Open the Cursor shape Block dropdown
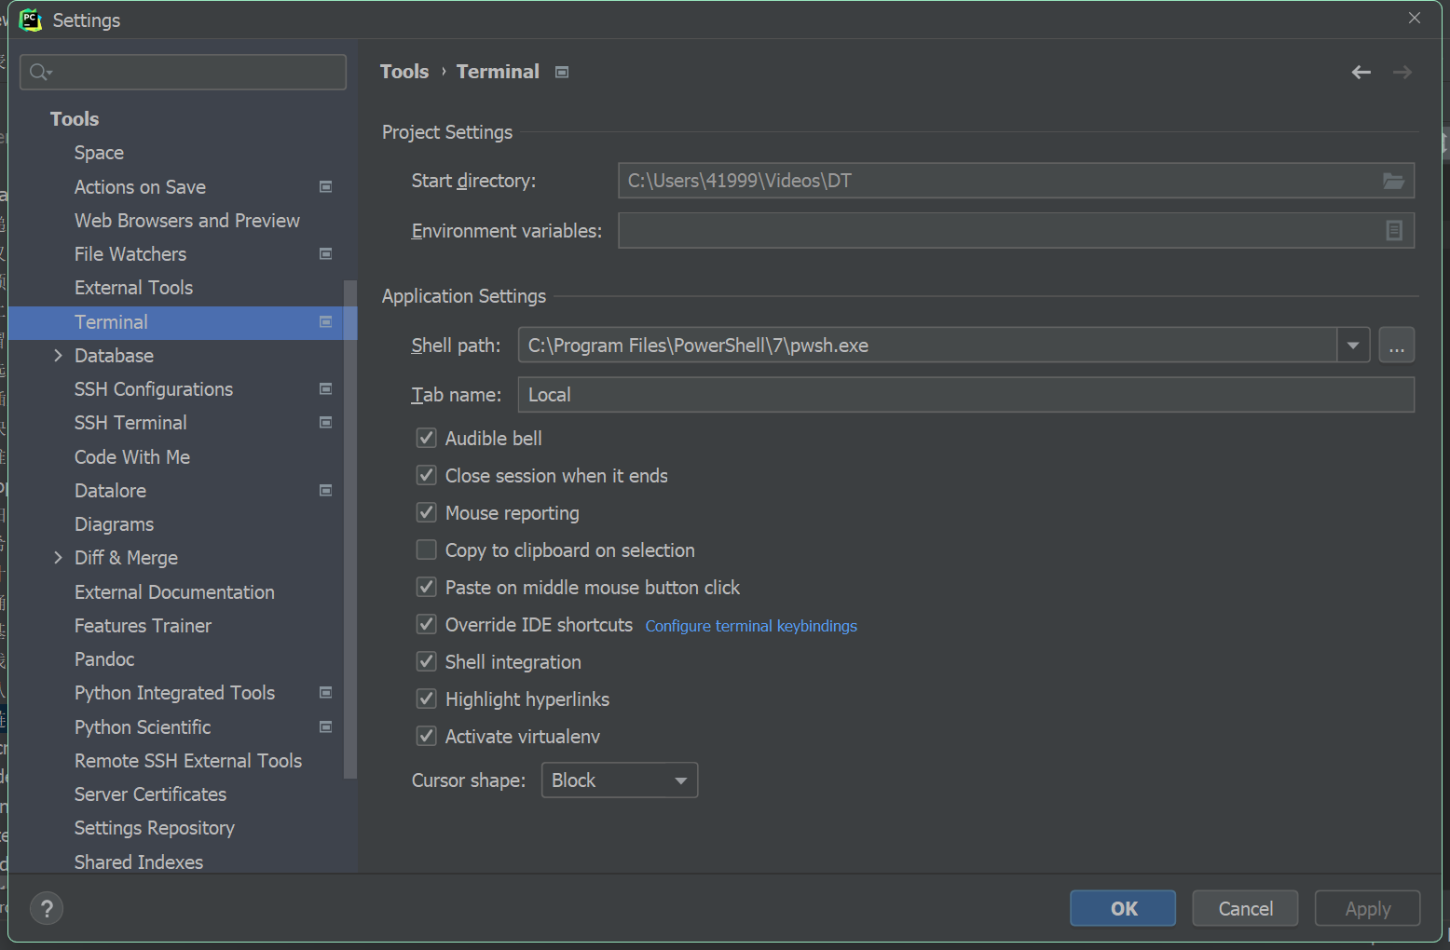The height and width of the screenshot is (950, 1450). pyautogui.click(x=620, y=780)
